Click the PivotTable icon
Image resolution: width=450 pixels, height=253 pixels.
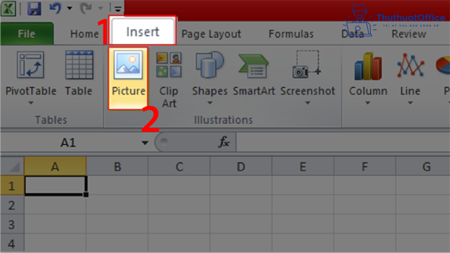pyautogui.click(x=31, y=66)
